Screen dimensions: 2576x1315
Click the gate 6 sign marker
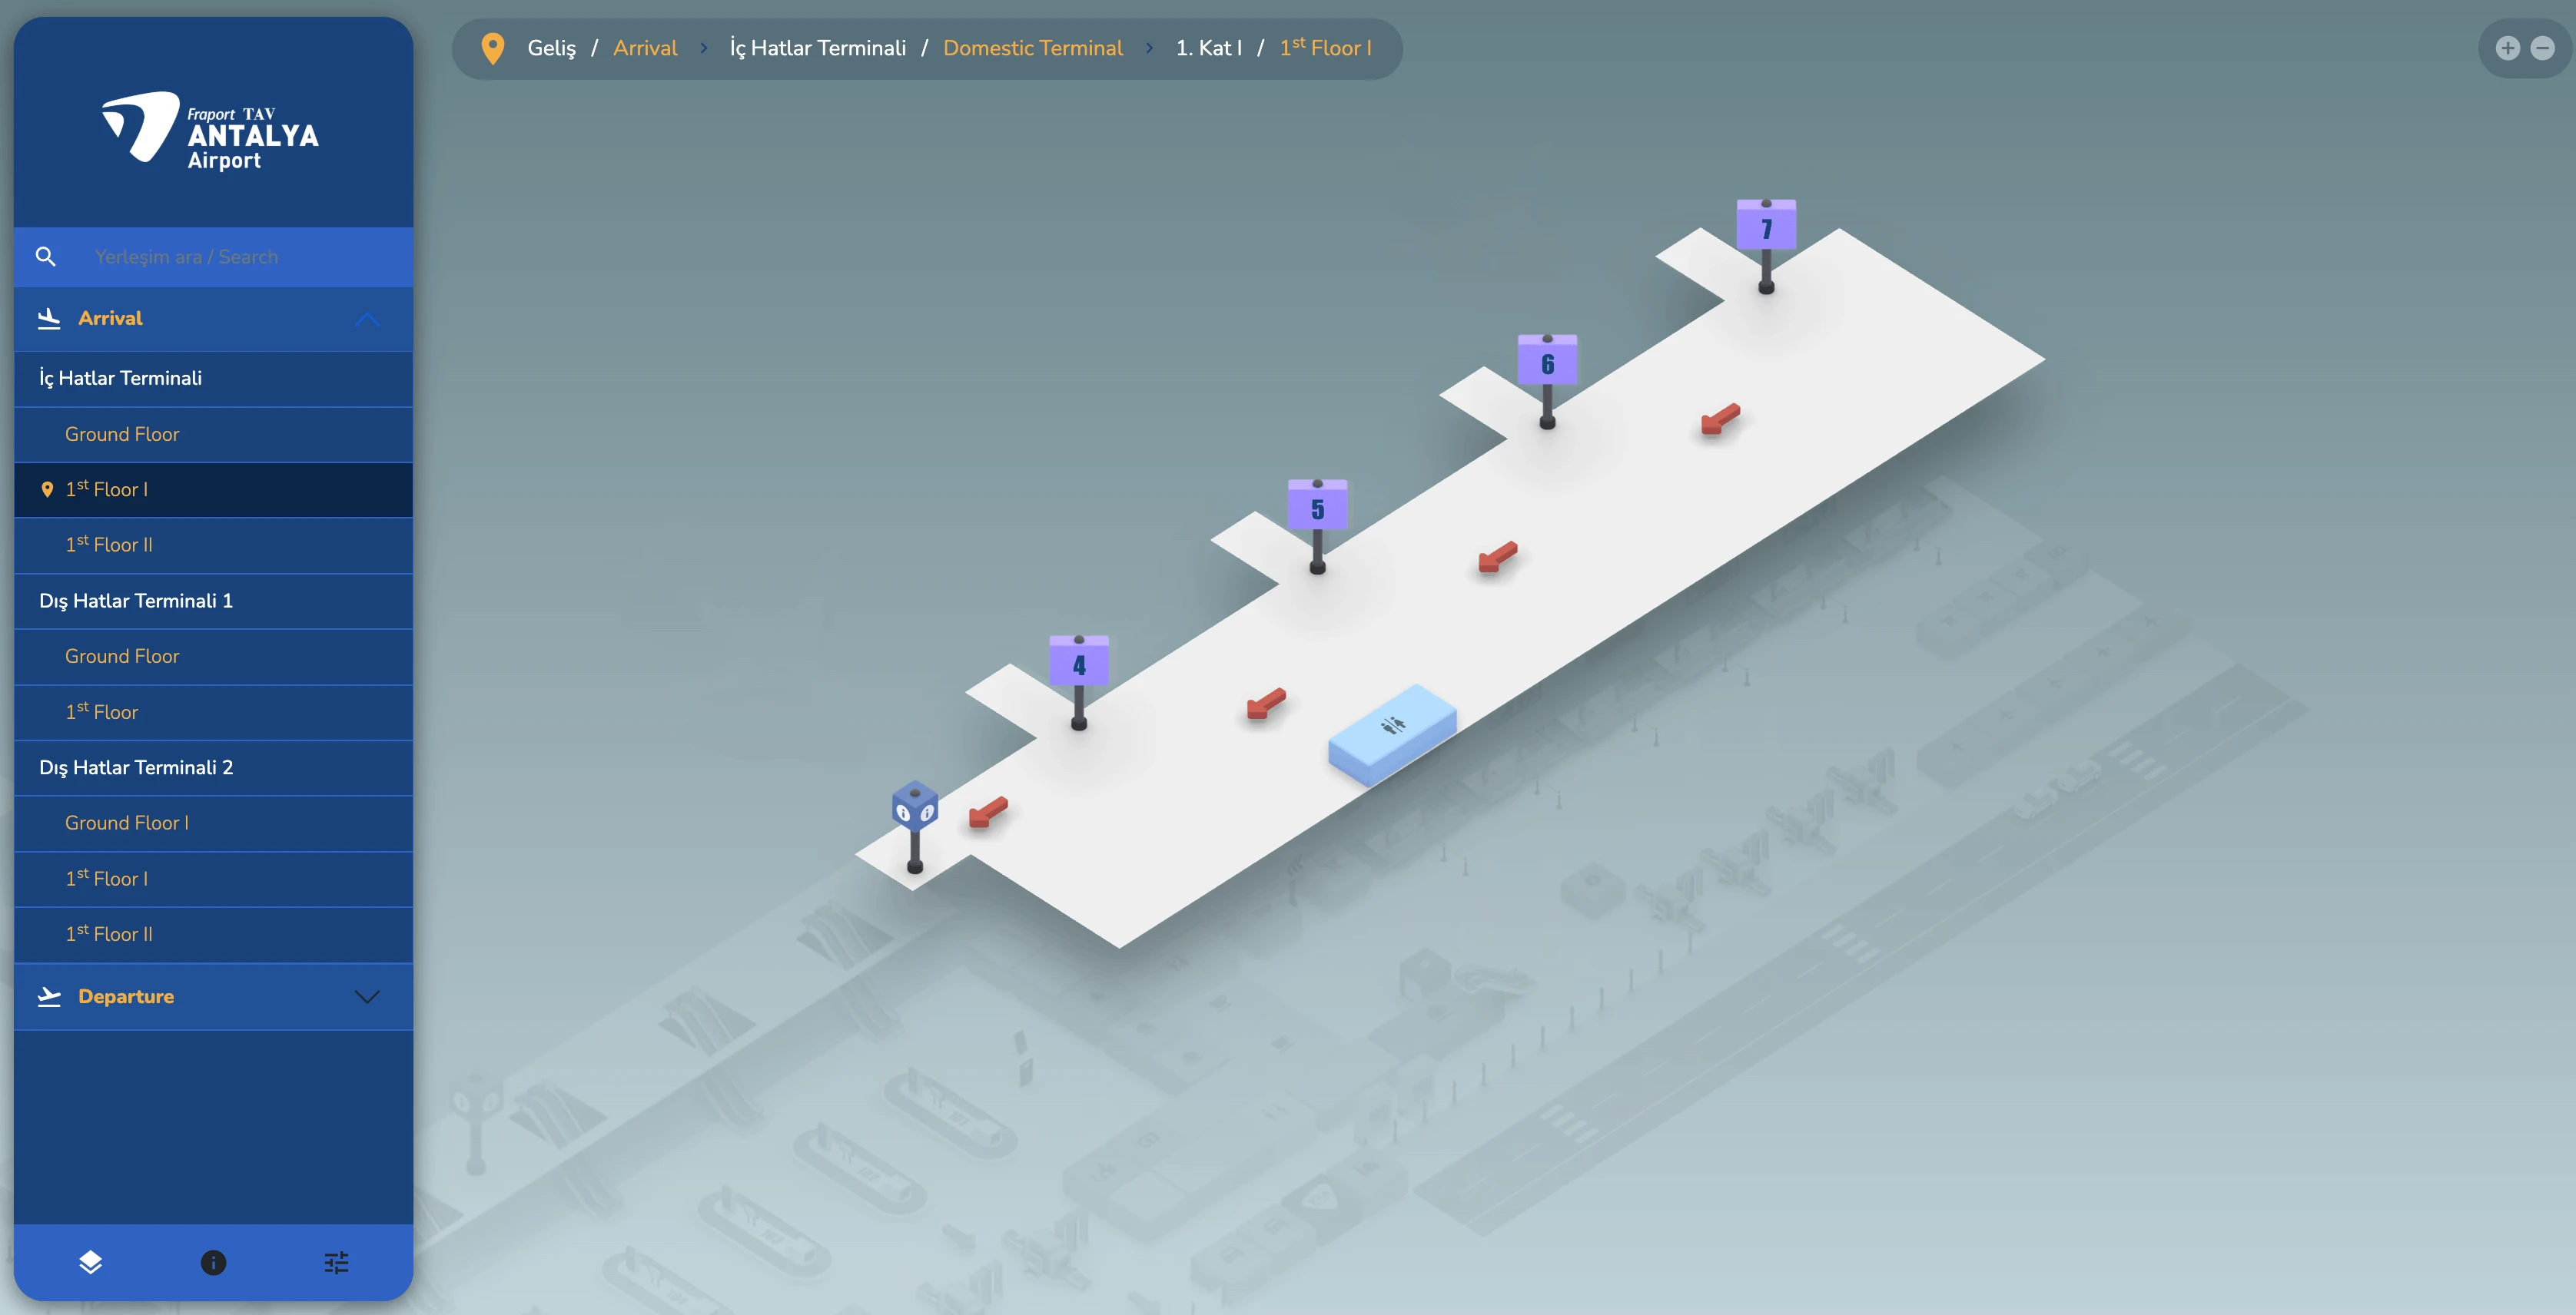point(1547,363)
